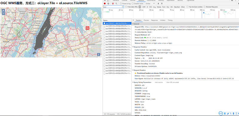
Task: Enable the Preserve log checkbox
Action: 121,4
